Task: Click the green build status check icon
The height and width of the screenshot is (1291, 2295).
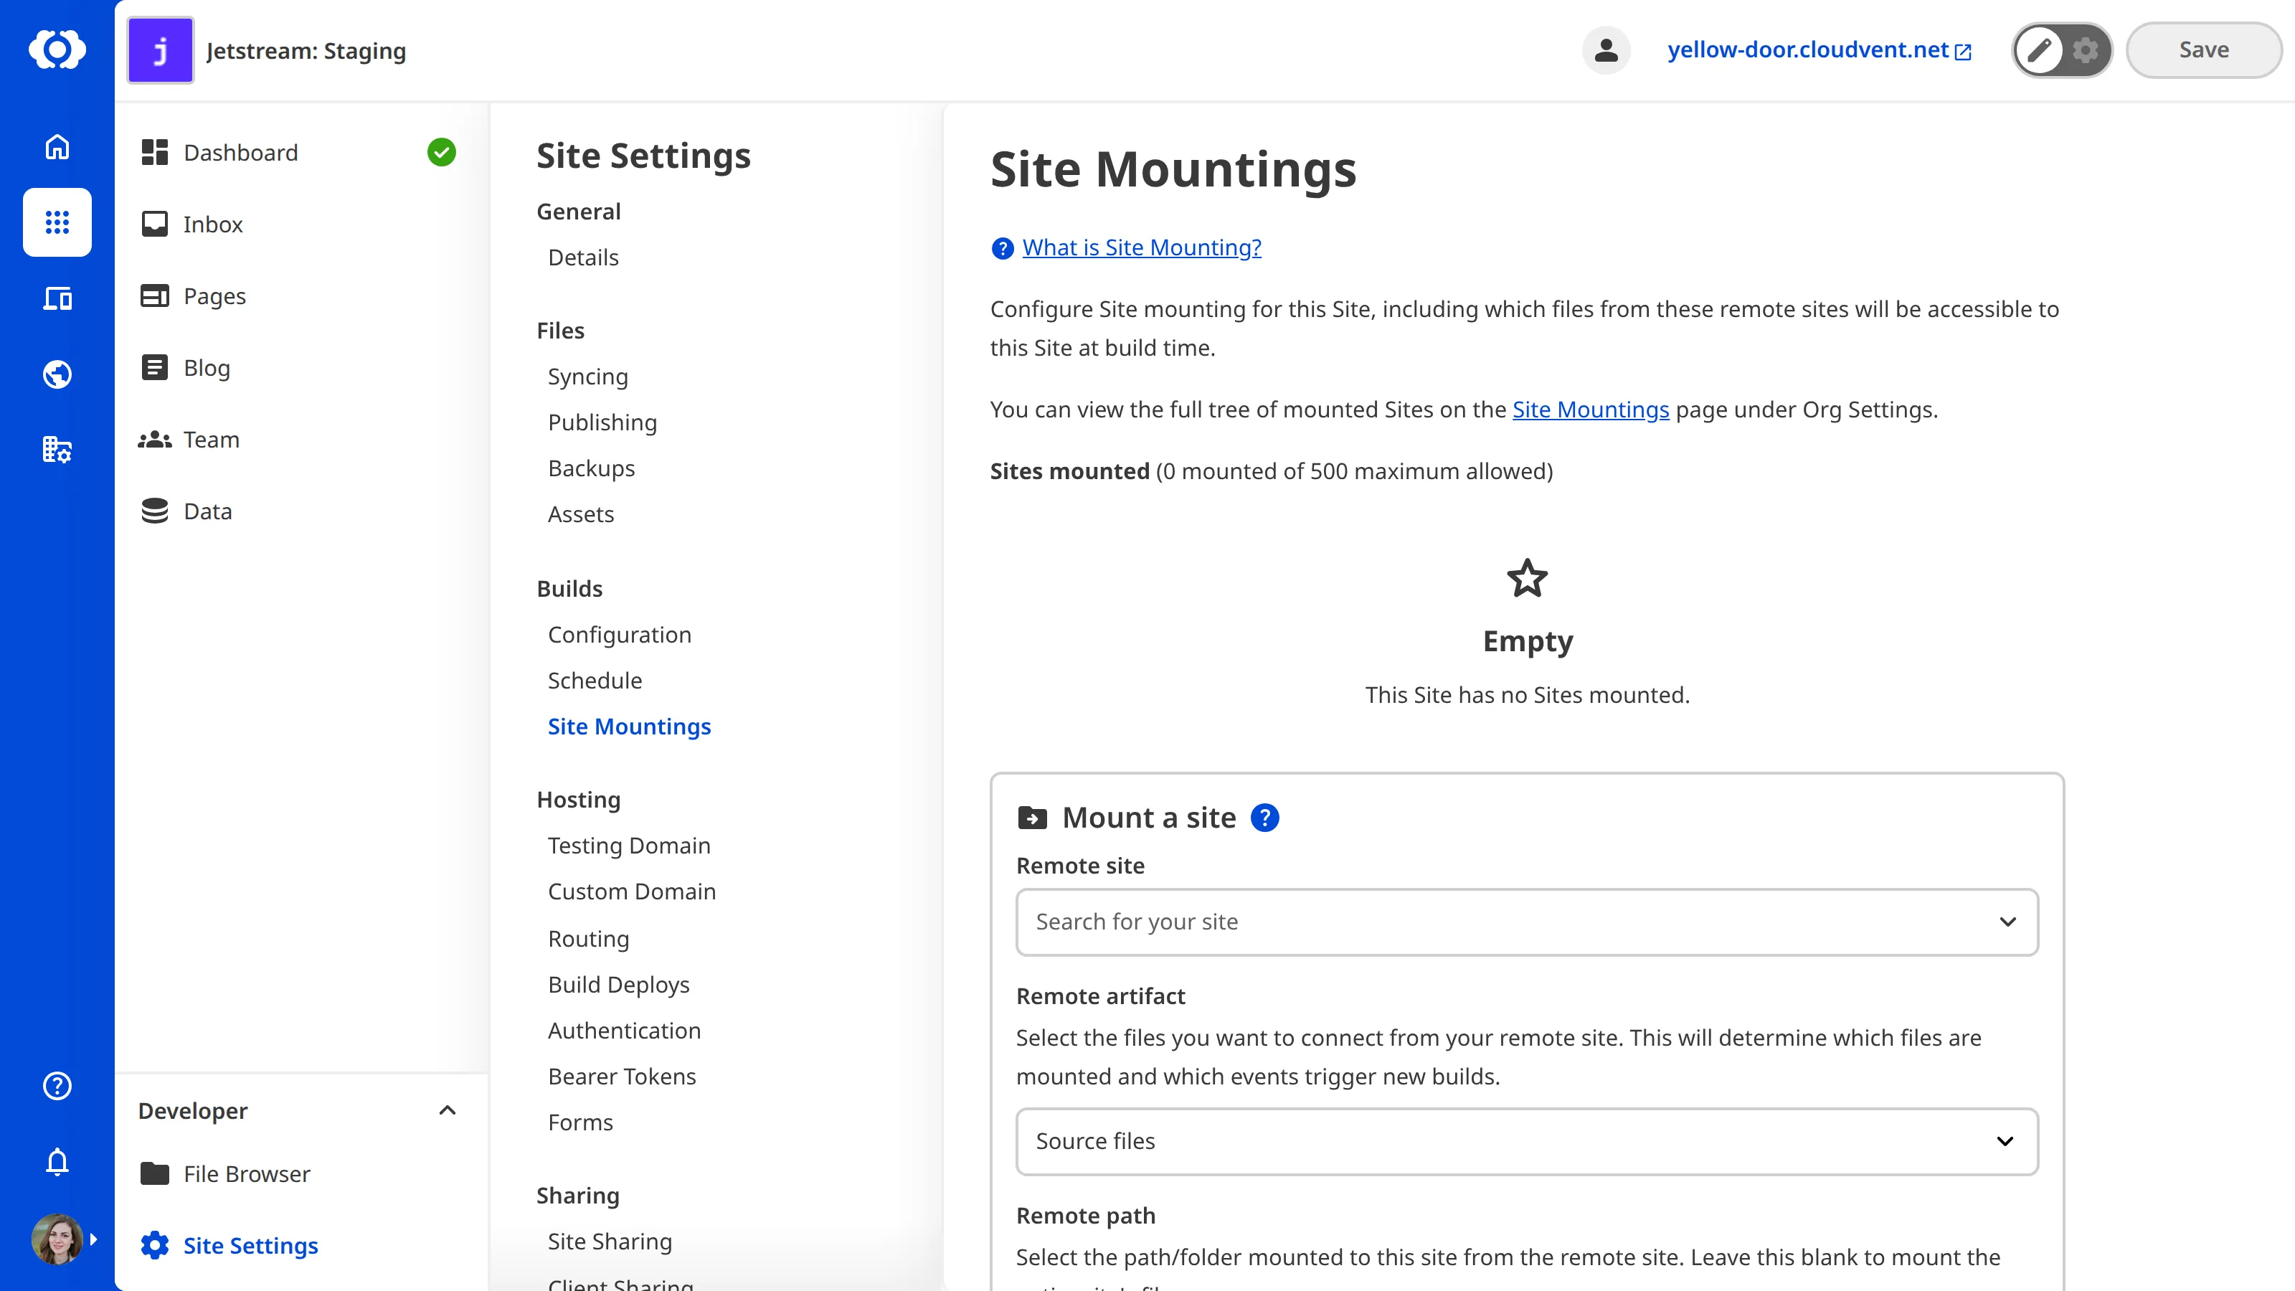Action: click(x=441, y=152)
